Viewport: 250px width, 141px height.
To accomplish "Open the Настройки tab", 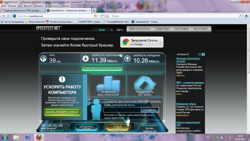I will 182,29.
